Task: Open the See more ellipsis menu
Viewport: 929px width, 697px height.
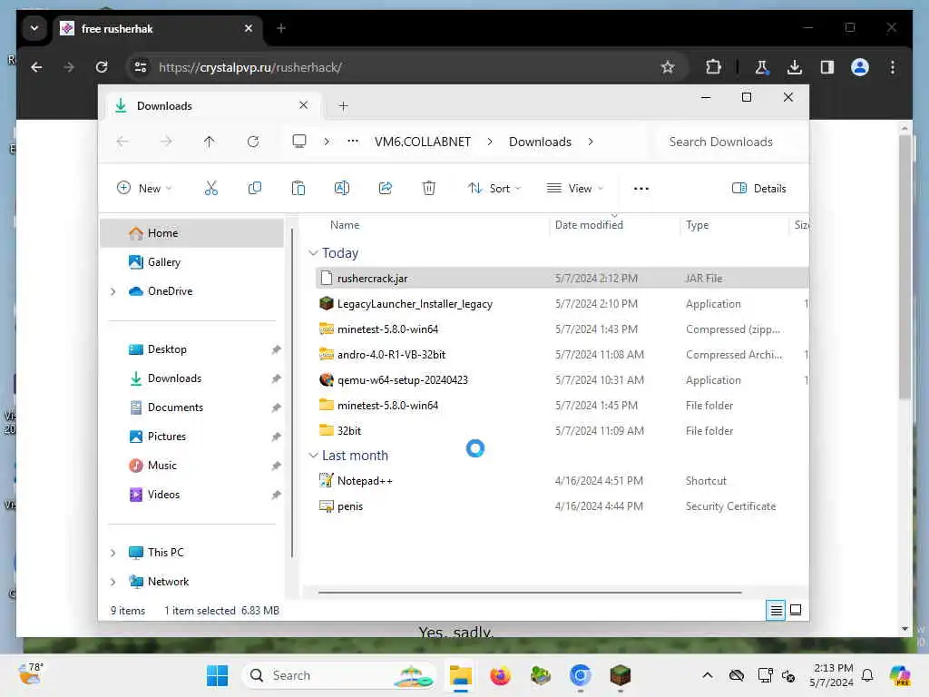Action: (641, 189)
